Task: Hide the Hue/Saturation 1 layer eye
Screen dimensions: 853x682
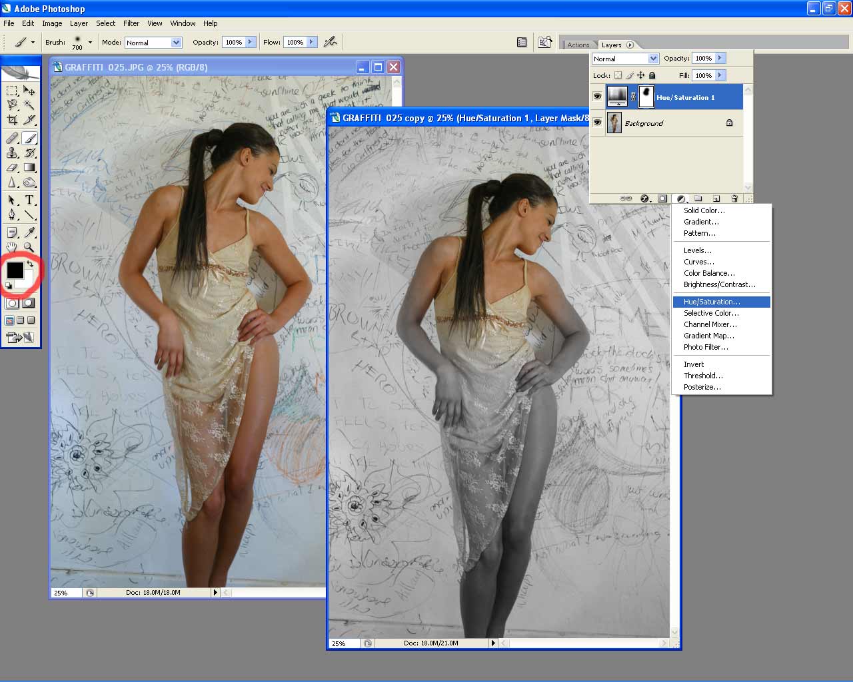Action: 597,97
